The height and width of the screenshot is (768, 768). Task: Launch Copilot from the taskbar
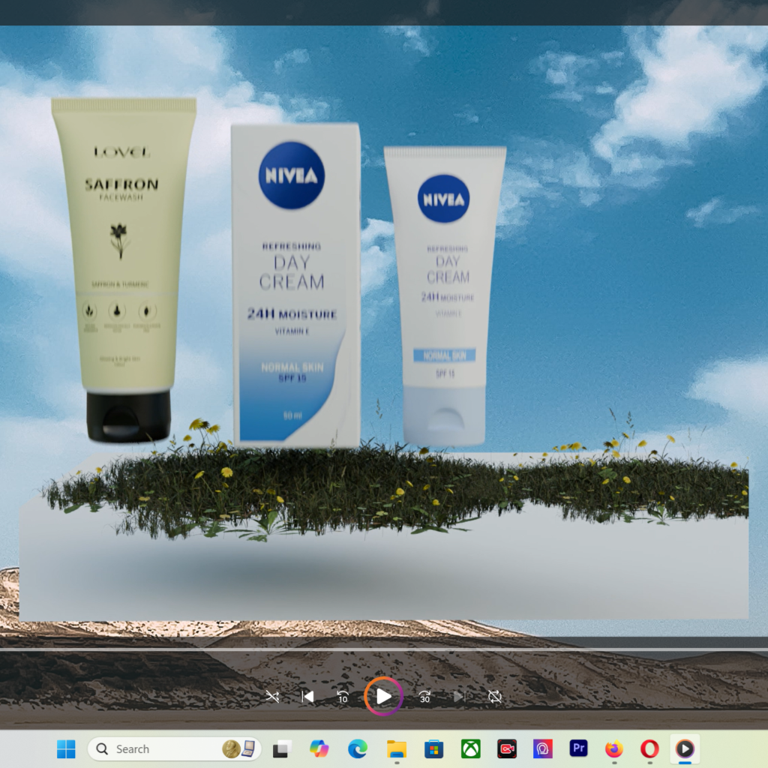[x=319, y=748]
